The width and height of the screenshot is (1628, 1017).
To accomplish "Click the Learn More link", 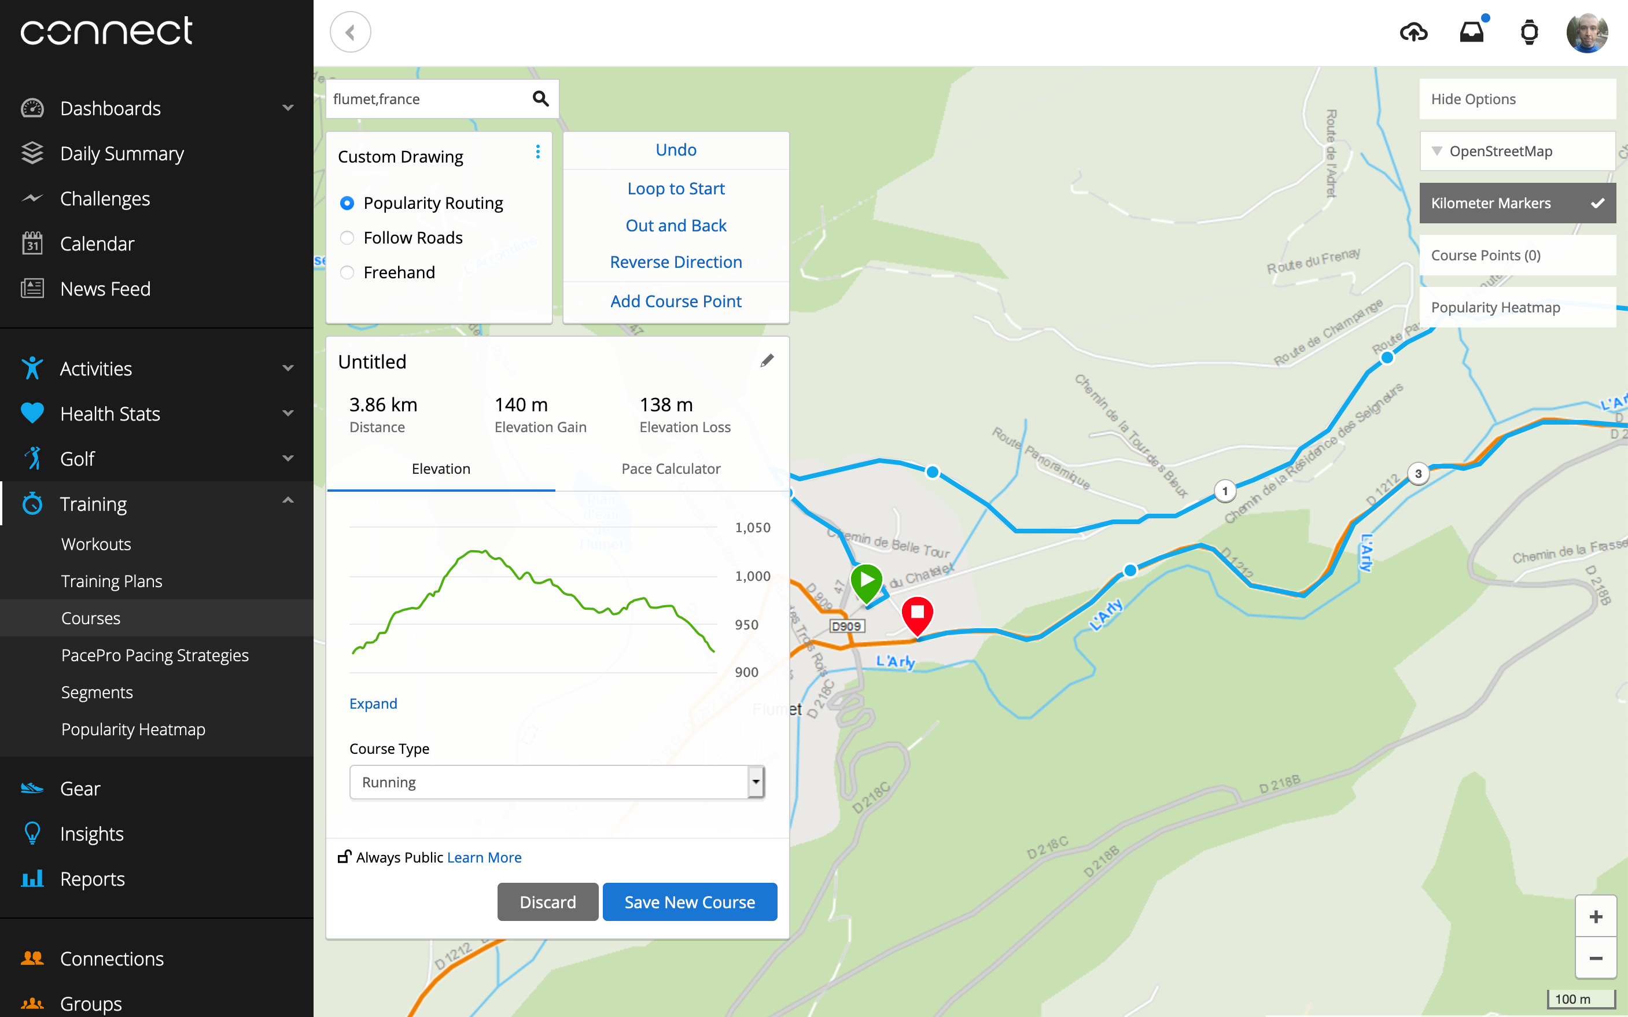I will coord(484,857).
